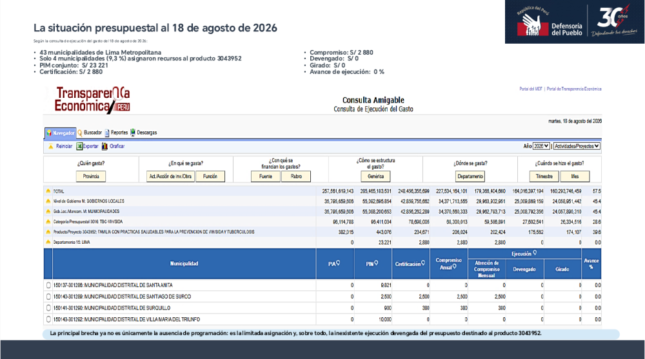Click the Función button
The image size is (645, 359).
[210, 176]
